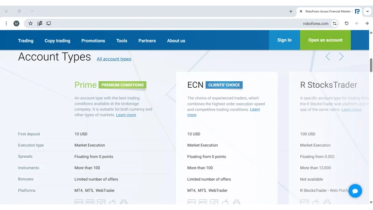Screen dimensions: 373x210
Task: Click ECN's Limited number of offers value
Action: 209,179
